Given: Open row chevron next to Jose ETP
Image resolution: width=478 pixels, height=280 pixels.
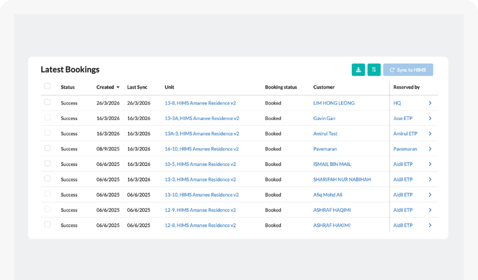Looking at the screenshot, I should click(430, 118).
